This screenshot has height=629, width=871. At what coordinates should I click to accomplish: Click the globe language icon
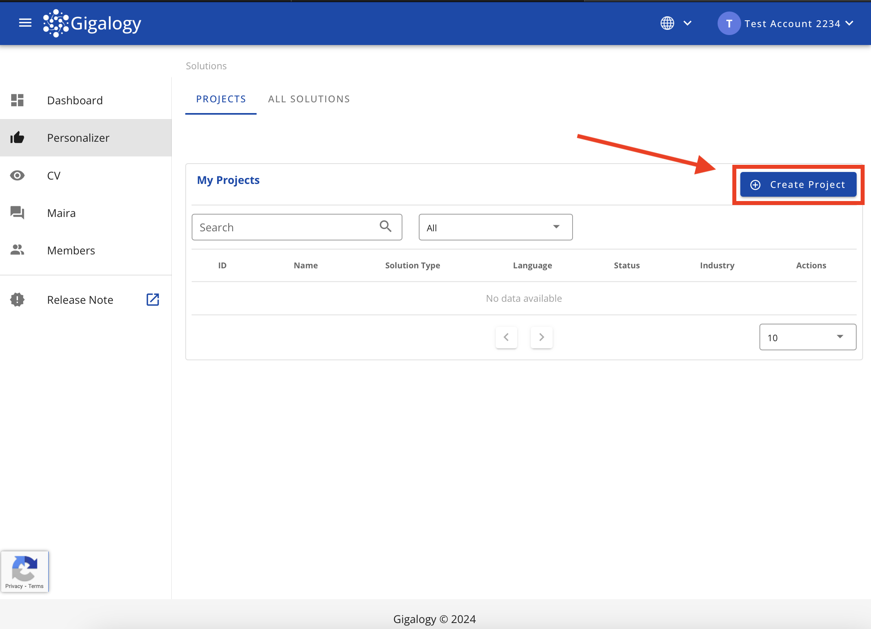pyautogui.click(x=667, y=23)
